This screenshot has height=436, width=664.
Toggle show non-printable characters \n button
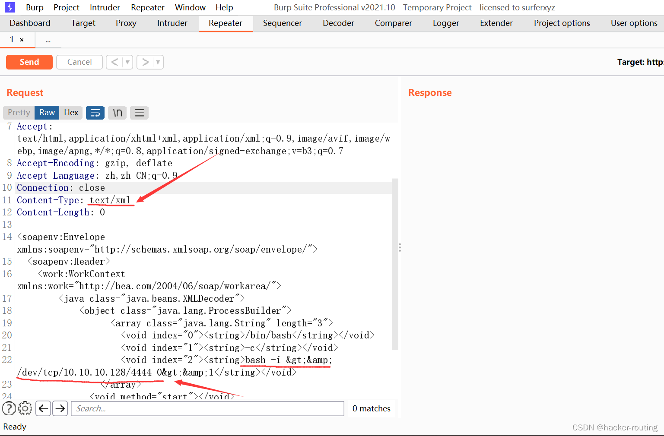[x=117, y=113]
